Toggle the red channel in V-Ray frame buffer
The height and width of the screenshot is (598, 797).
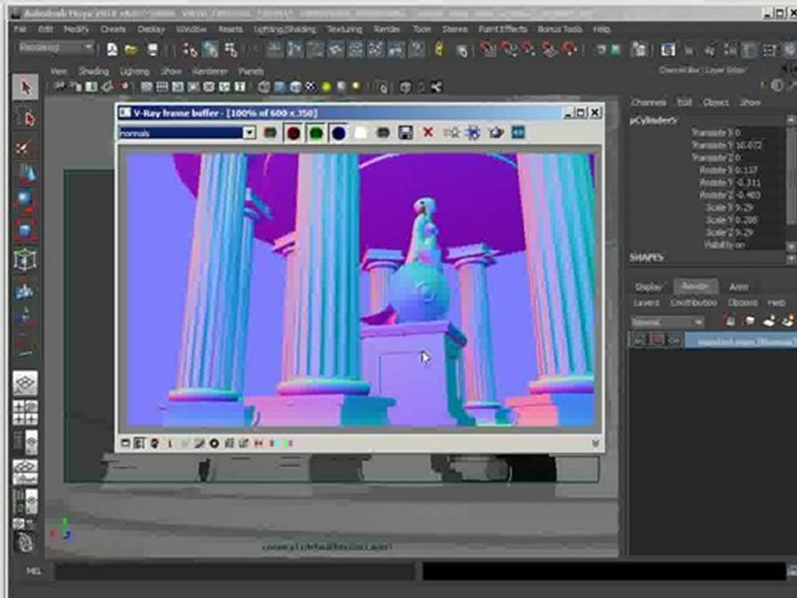coord(293,133)
